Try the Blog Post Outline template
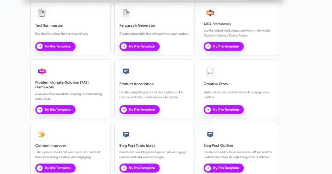Screen dimensions: 332x174 coord(224,168)
